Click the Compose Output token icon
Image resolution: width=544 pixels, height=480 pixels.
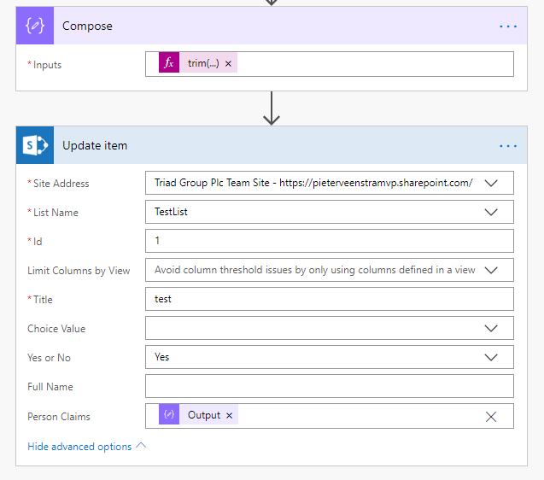(169, 414)
